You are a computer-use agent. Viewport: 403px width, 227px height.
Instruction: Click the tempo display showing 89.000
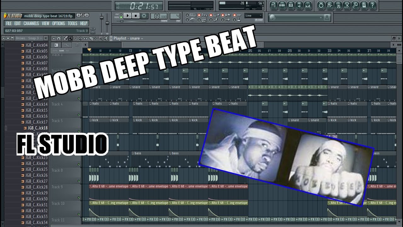pos(159,16)
